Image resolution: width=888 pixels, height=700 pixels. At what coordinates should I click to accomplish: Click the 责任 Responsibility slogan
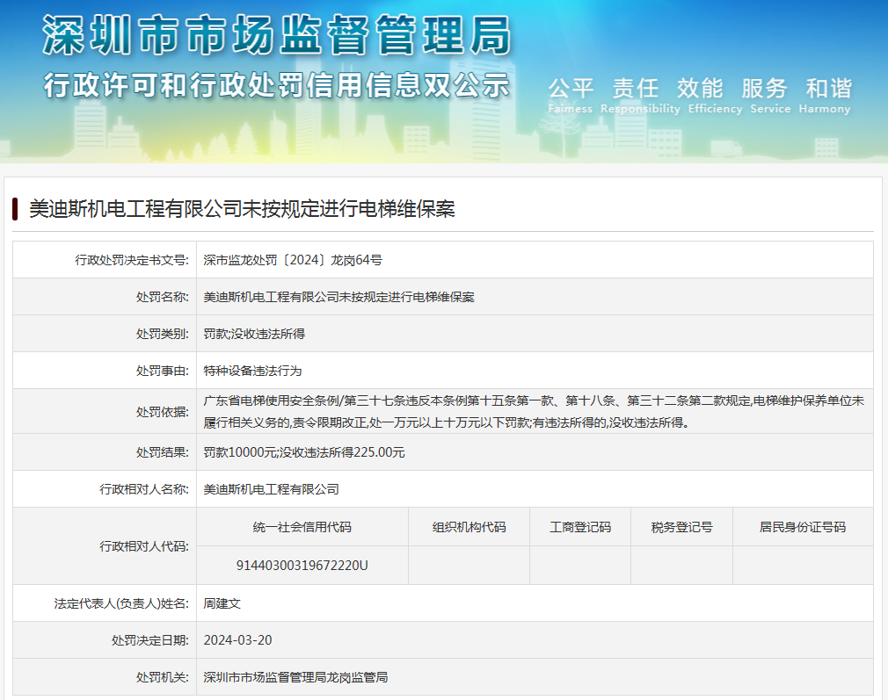640,96
